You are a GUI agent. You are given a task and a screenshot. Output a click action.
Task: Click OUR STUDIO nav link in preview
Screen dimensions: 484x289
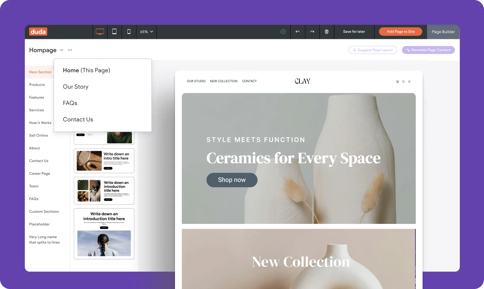click(196, 81)
